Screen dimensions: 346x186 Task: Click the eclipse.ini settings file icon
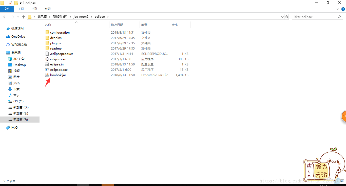click(47, 64)
